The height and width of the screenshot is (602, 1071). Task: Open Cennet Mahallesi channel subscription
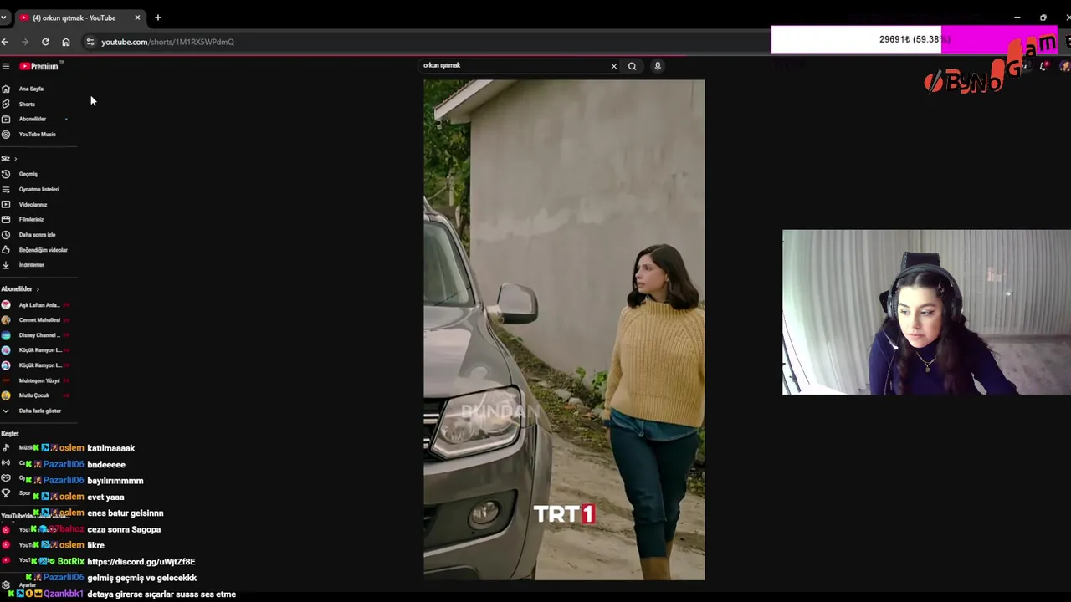pos(38,319)
